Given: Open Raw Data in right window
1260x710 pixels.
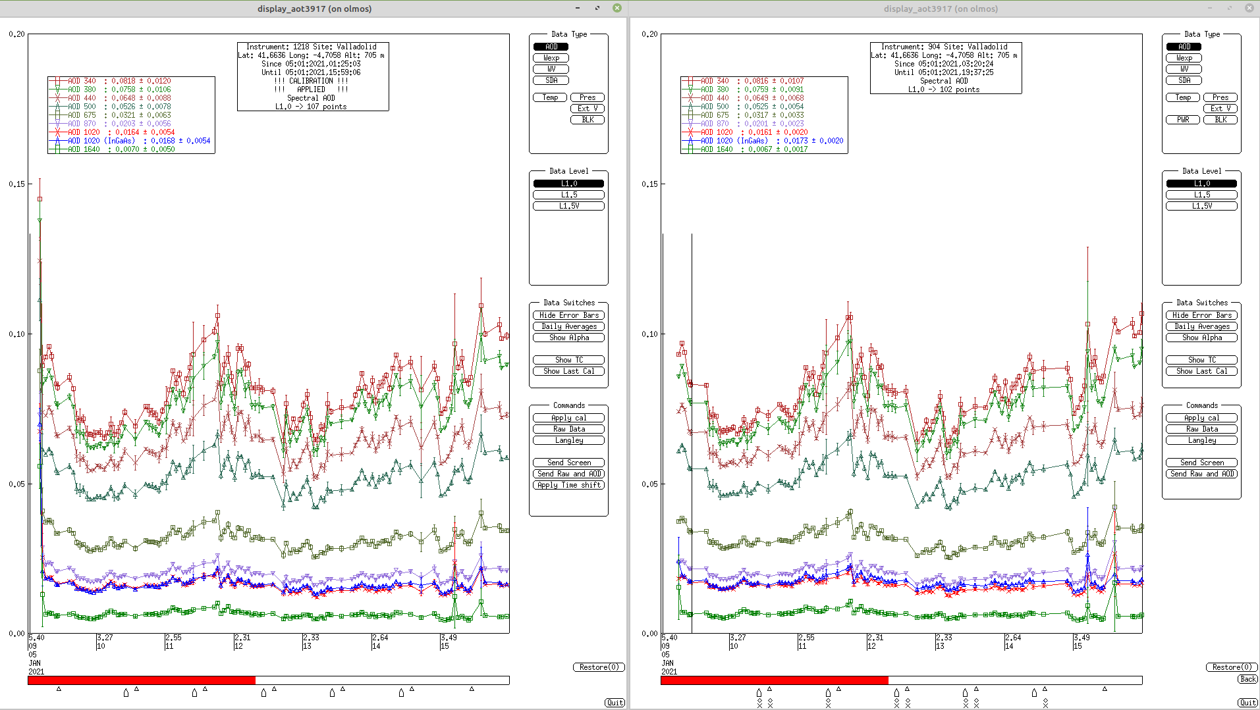Looking at the screenshot, I should coord(1201,429).
